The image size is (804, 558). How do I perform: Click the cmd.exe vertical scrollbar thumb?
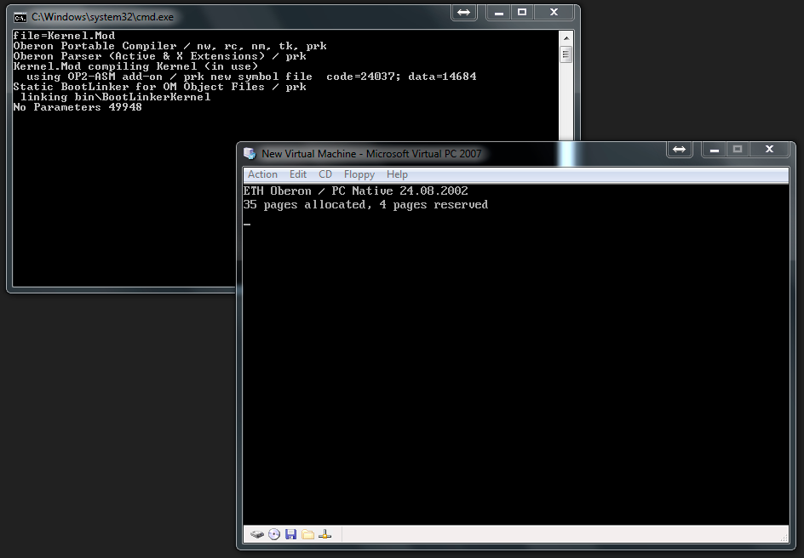(x=566, y=54)
